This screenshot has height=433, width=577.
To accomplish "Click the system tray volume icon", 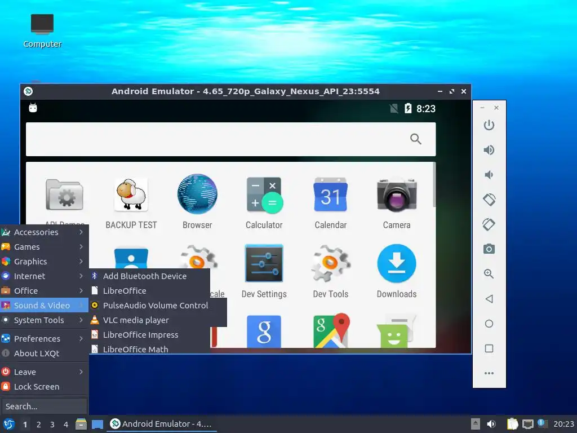I will click(491, 424).
